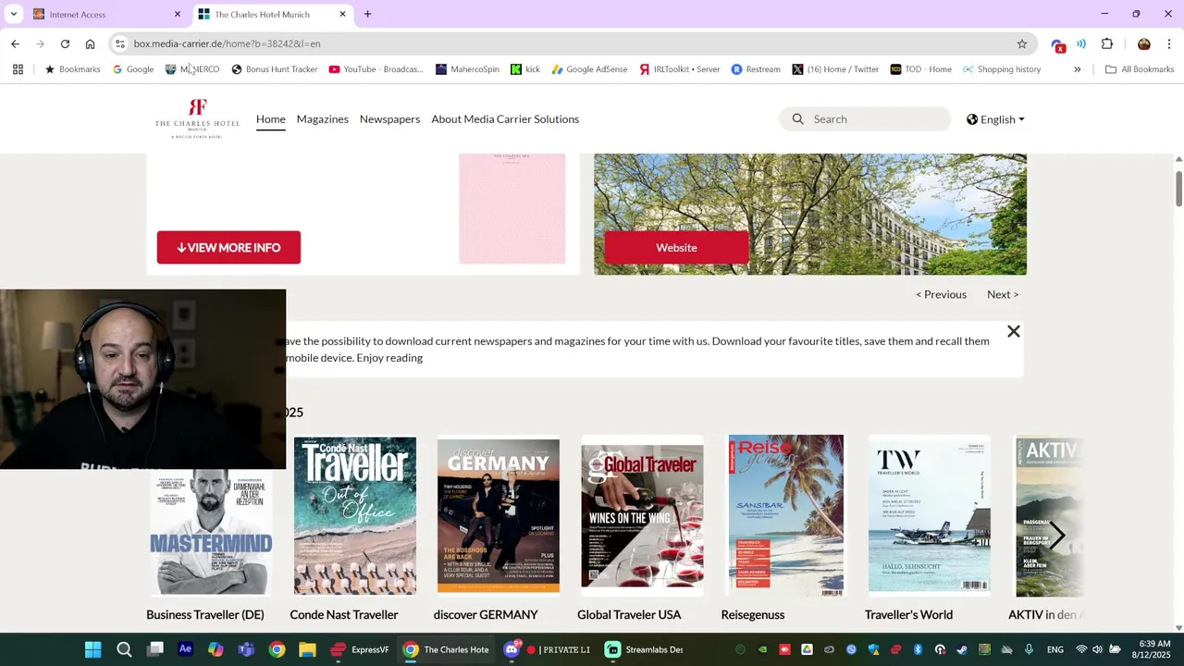This screenshot has height=666, width=1184.
Task: Open Discord from the taskbar
Action: pos(512,649)
